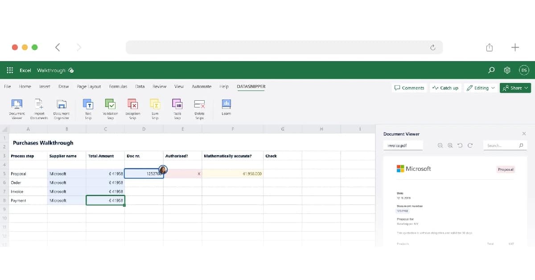Open Excel settings gear
Image resolution: width=535 pixels, height=280 pixels.
tap(507, 70)
